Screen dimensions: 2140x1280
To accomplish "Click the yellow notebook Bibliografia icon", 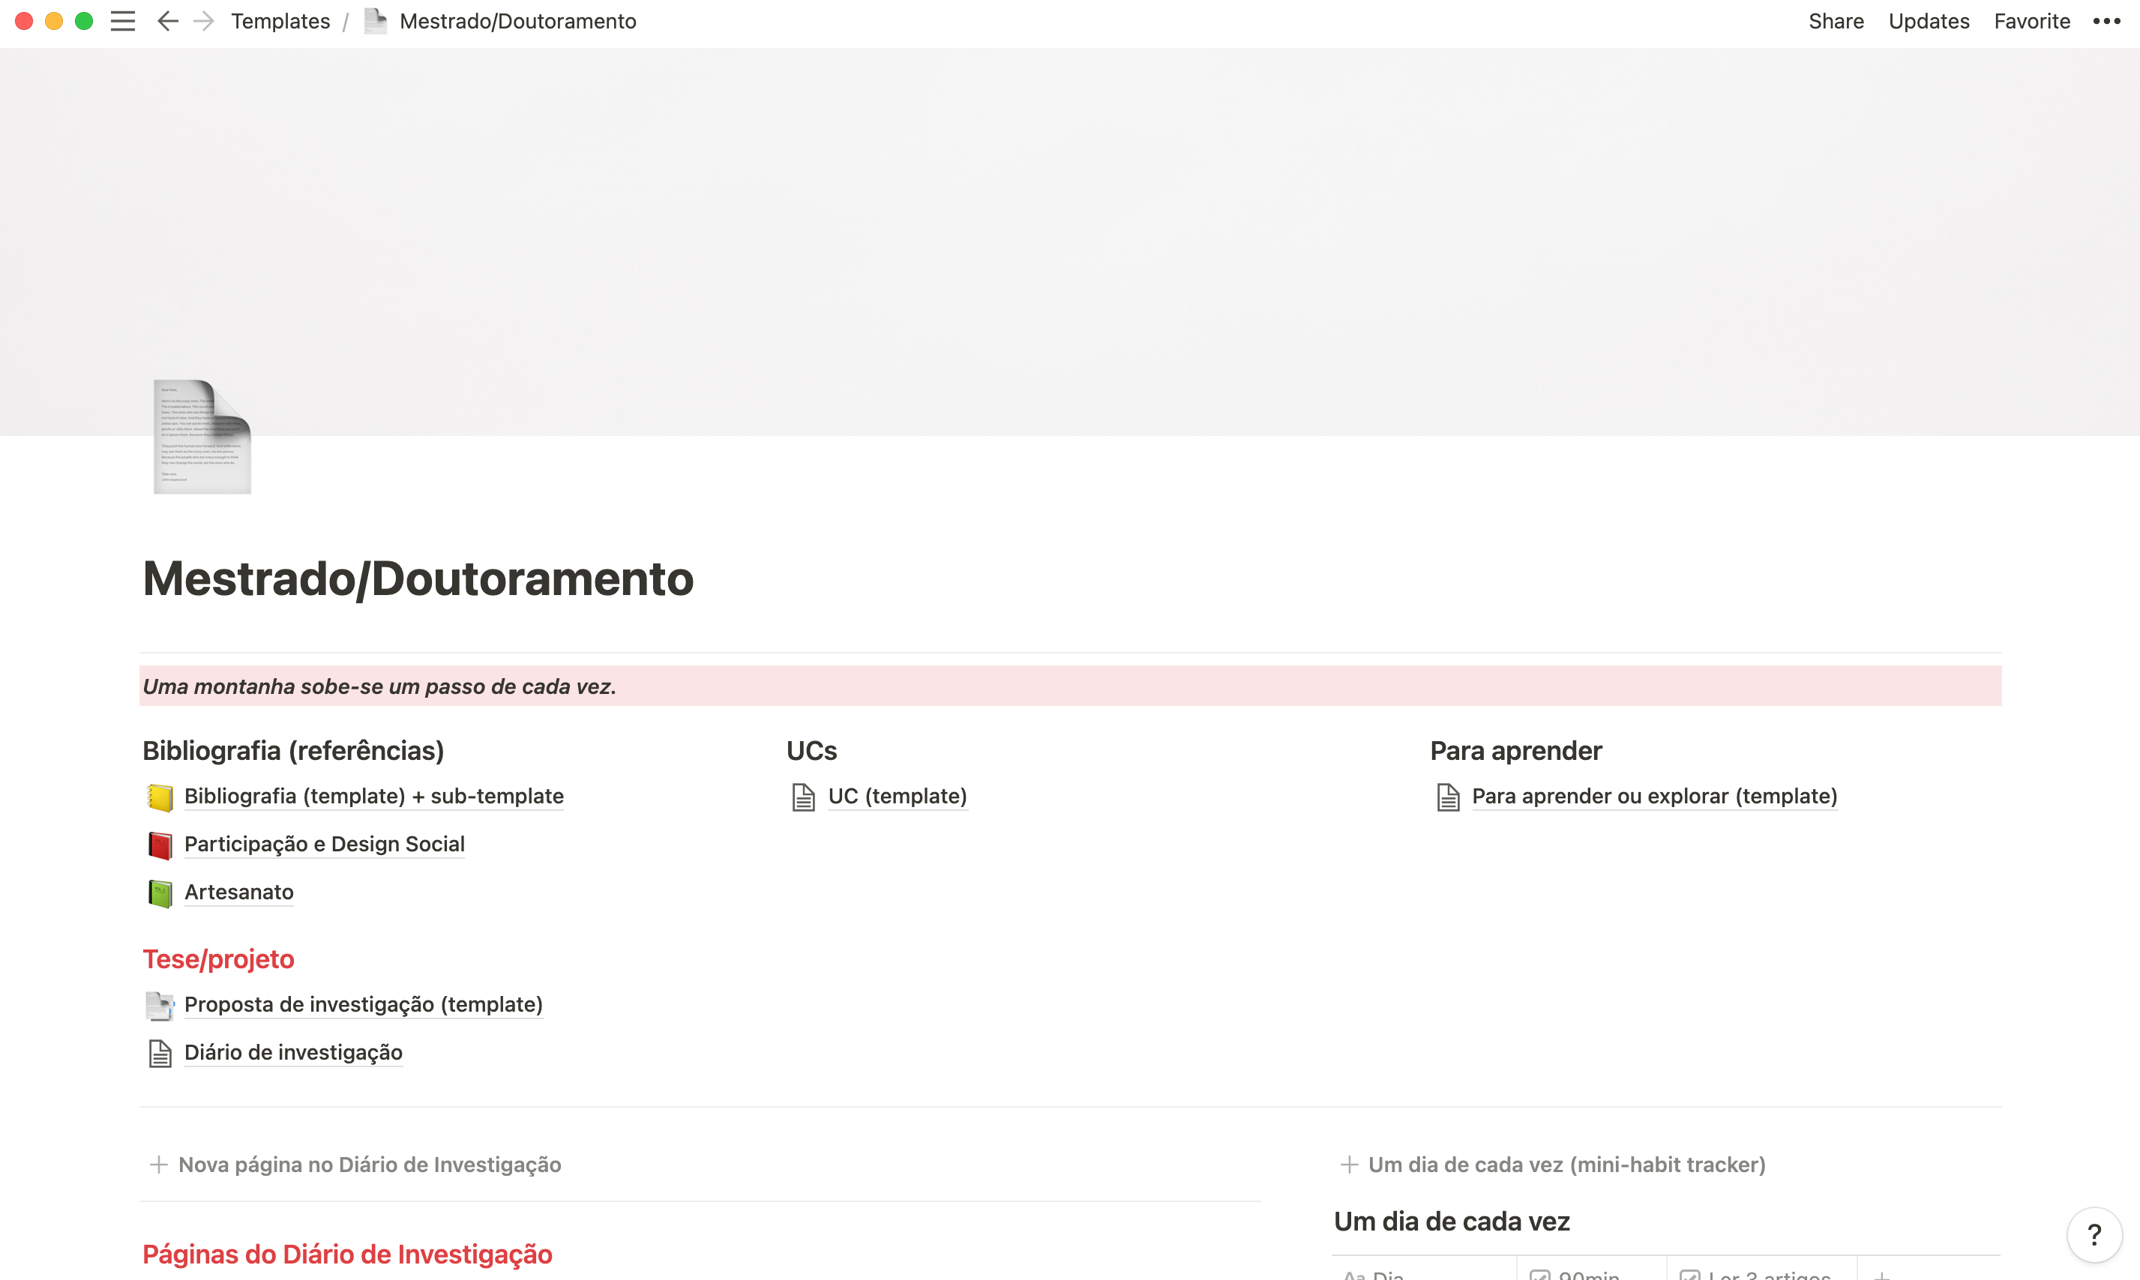I will tap(160, 797).
